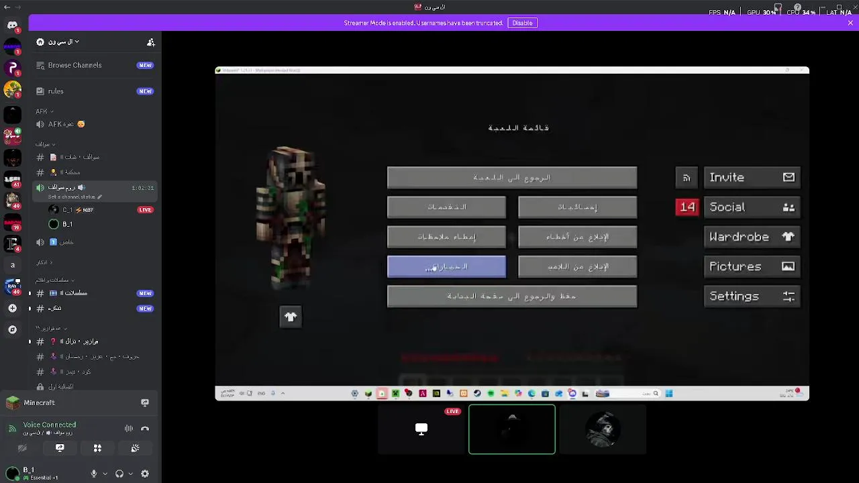Select the LIVE stream tile at bottom
This screenshot has width=859, height=483.
[421, 429]
